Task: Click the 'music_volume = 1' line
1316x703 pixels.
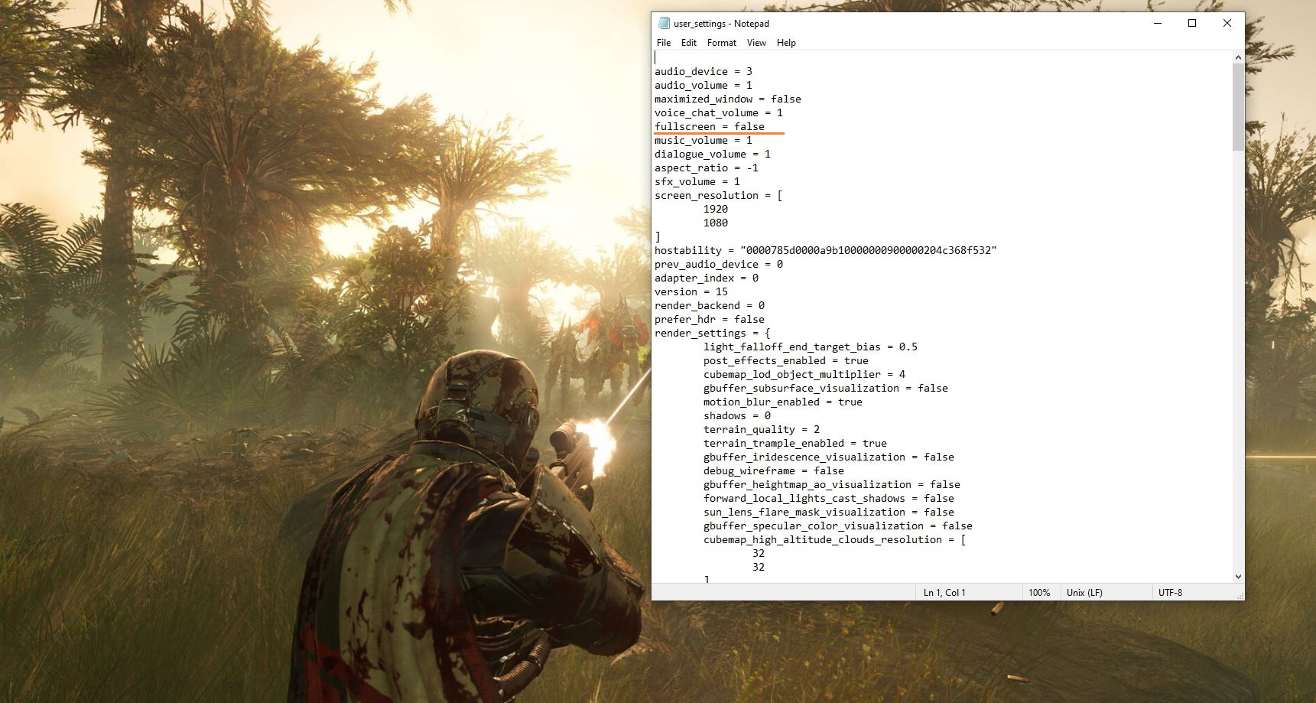Action: [x=703, y=140]
